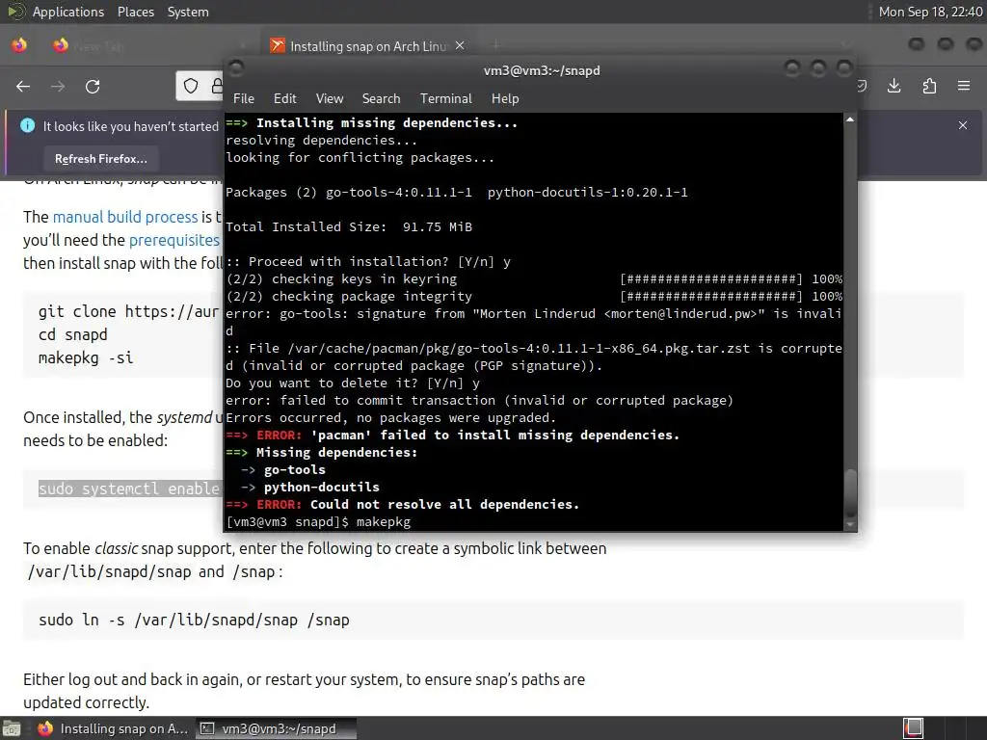Click the 'git clone https://aur' code line
Image resolution: width=987 pixels, height=740 pixels.
click(128, 311)
